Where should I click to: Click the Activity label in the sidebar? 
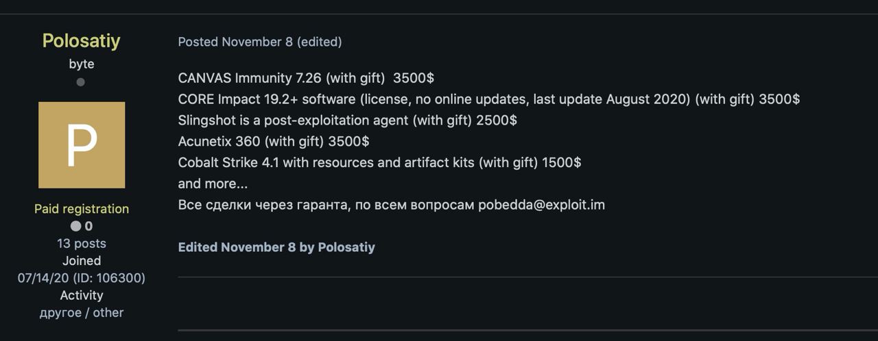tap(81, 295)
